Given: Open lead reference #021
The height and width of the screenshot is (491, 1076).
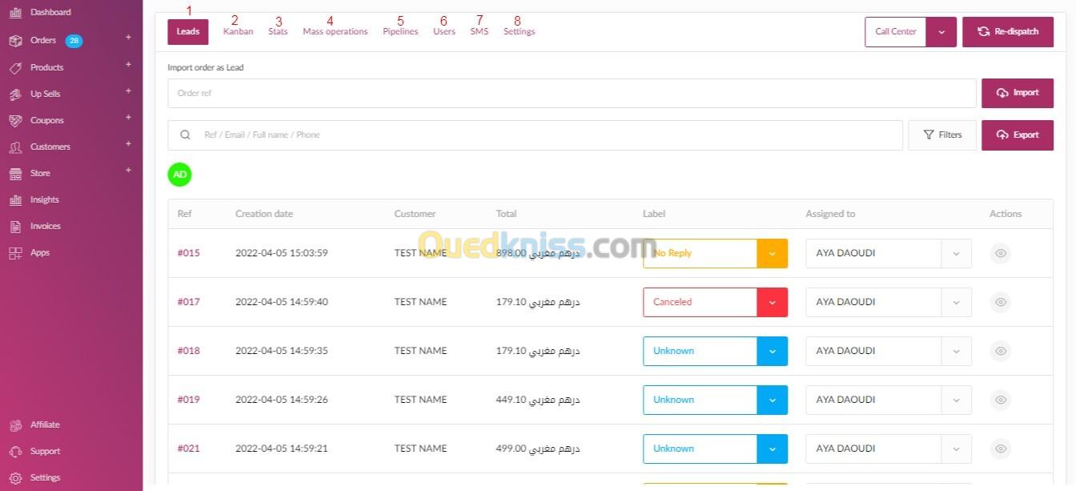Looking at the screenshot, I should point(189,449).
